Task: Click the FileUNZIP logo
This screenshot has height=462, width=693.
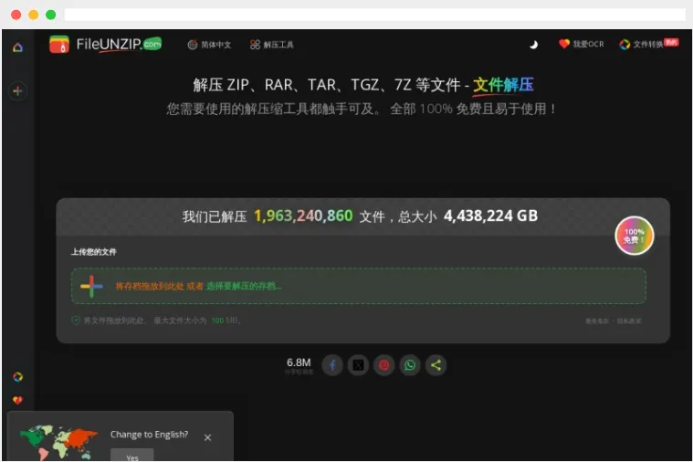Action: pyautogui.click(x=106, y=44)
